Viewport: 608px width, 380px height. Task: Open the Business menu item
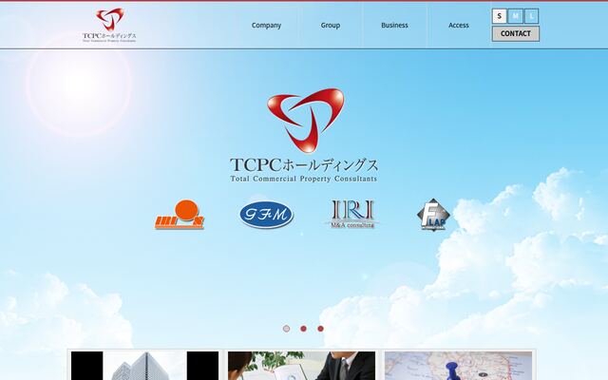[394, 26]
